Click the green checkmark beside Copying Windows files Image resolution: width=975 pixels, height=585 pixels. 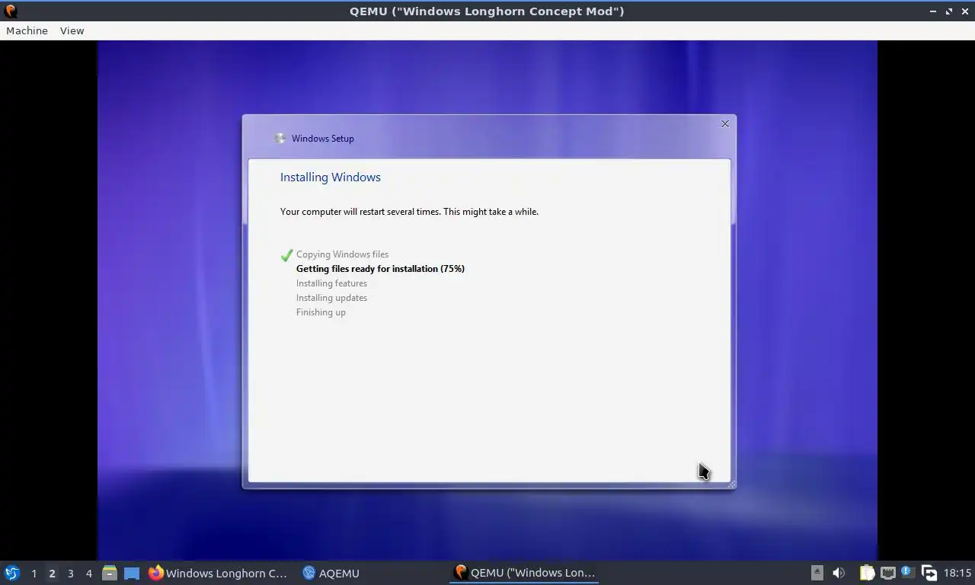click(x=286, y=254)
